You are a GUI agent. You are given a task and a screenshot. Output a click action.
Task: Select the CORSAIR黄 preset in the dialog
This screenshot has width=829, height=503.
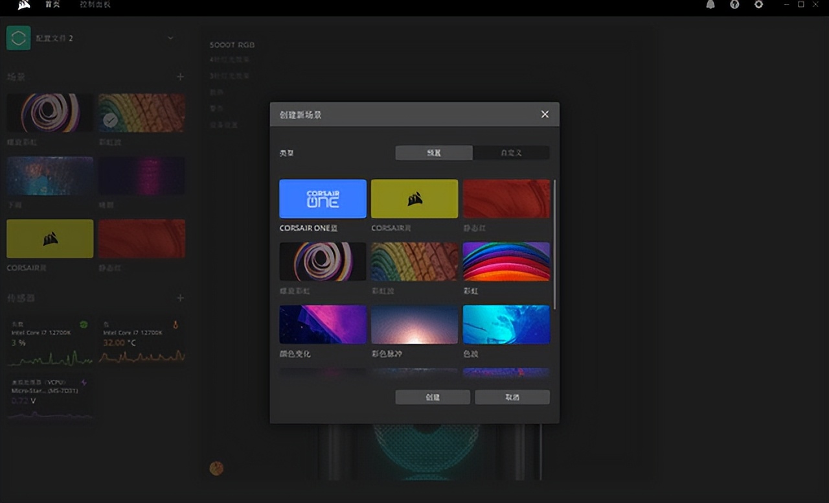pos(414,198)
